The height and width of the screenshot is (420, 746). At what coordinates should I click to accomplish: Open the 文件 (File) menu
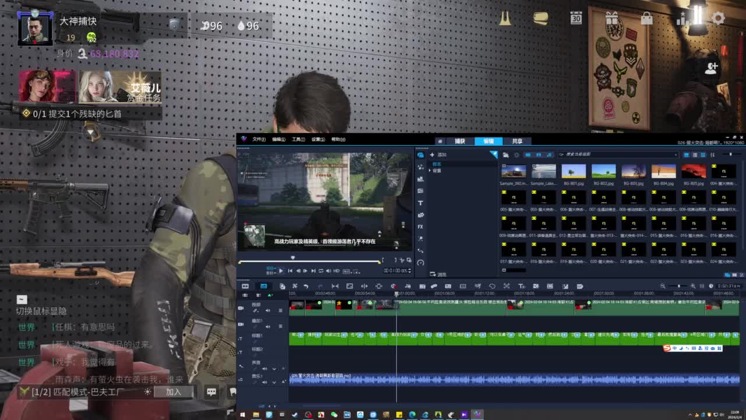coord(259,139)
